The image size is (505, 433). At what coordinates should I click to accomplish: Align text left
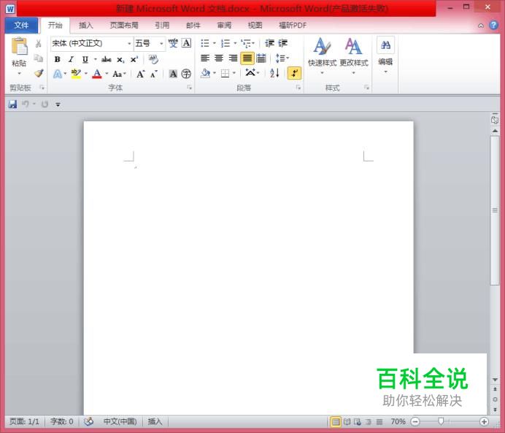tap(205, 58)
